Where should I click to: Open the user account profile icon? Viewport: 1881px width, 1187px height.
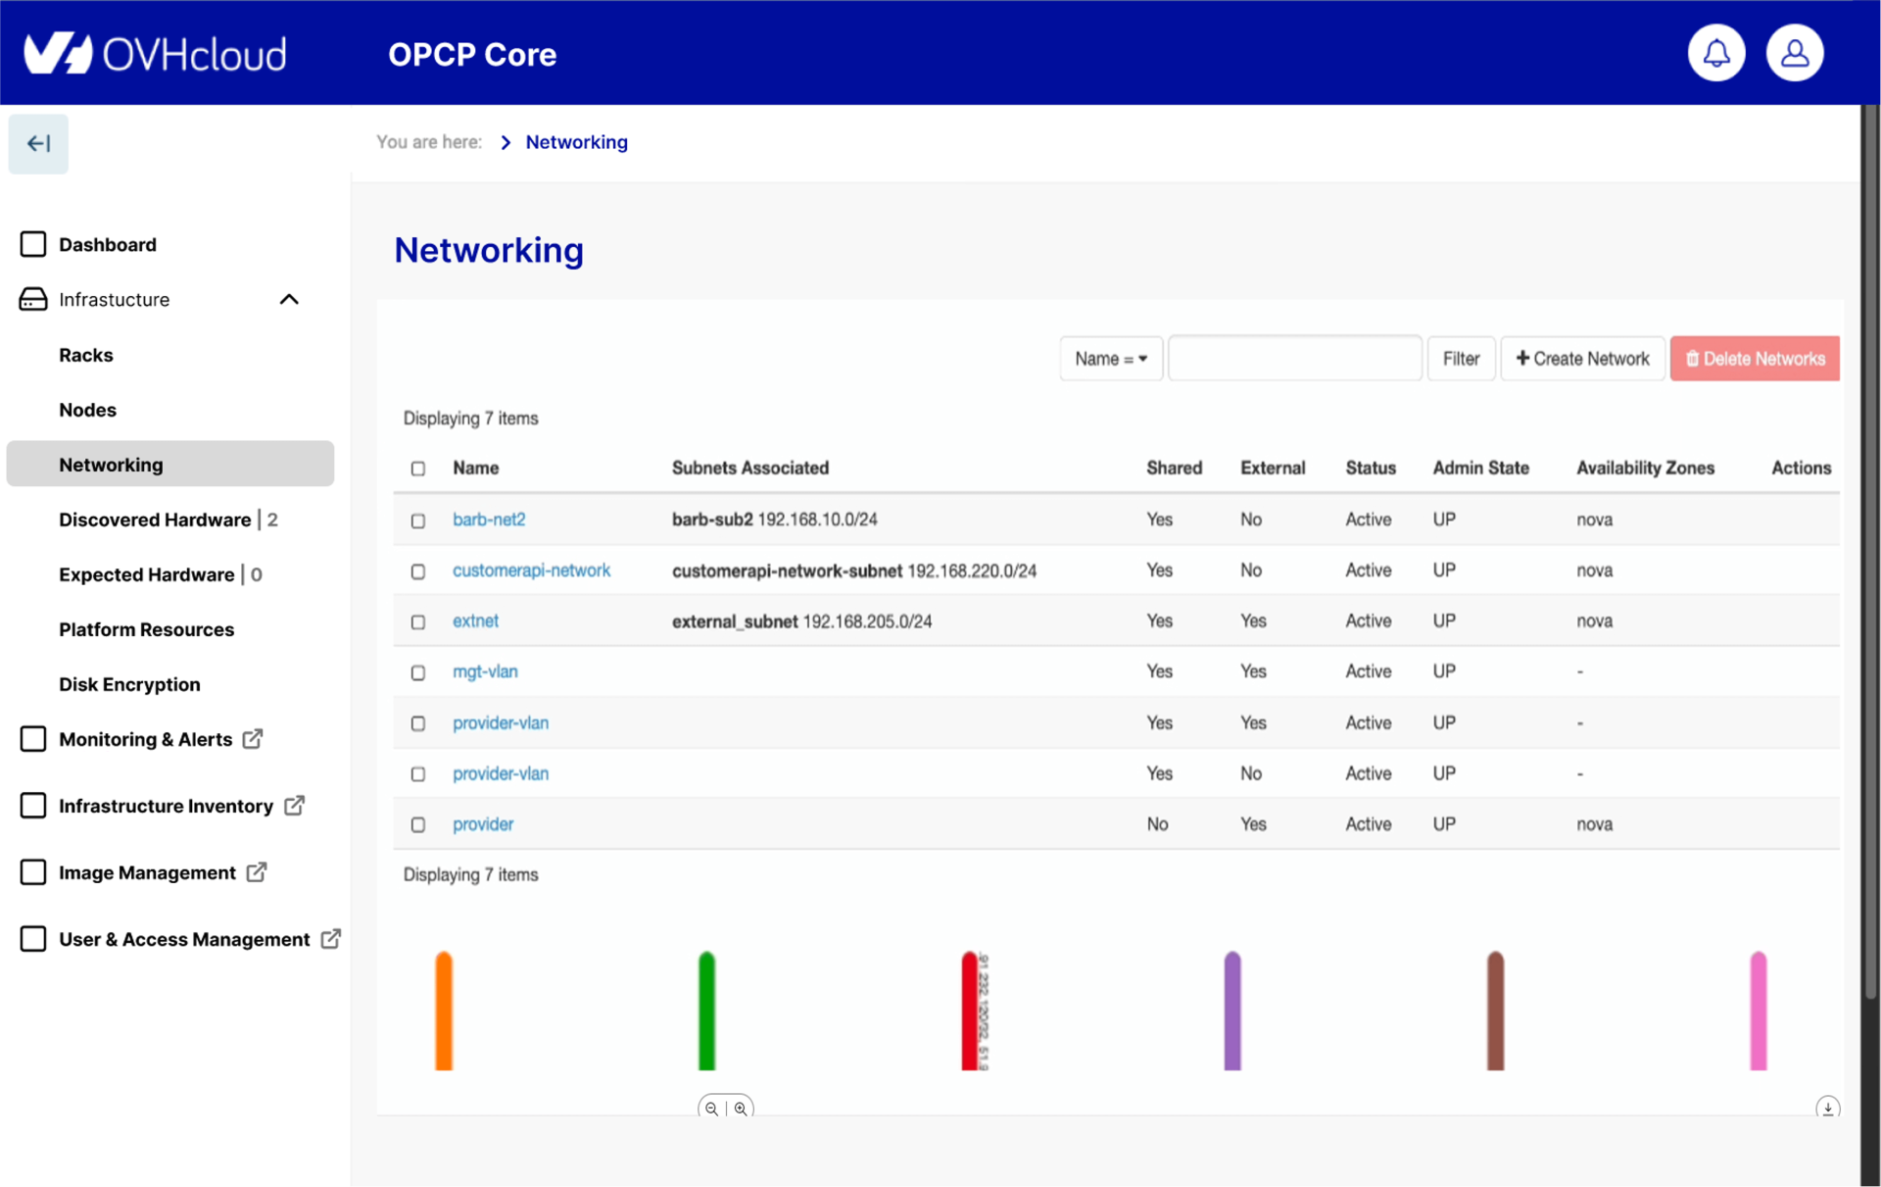point(1794,53)
